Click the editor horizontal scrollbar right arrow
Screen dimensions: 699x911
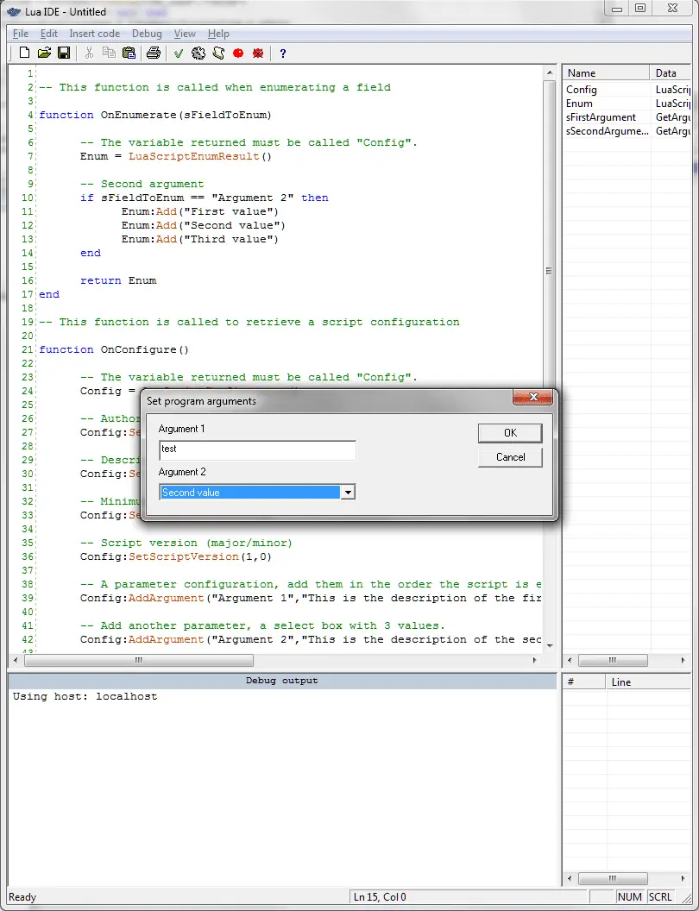click(535, 660)
